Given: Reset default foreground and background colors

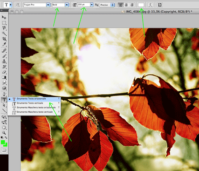Looking at the screenshot, I should (x=2, y=137).
